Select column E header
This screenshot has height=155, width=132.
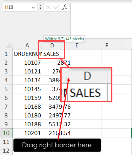click(77, 45)
